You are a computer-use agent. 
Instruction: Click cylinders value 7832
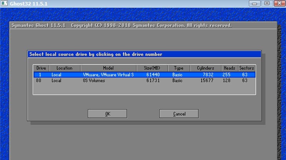click(x=208, y=75)
